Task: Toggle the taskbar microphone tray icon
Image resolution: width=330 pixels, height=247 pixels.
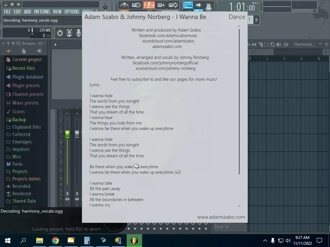Action: (x=273, y=241)
